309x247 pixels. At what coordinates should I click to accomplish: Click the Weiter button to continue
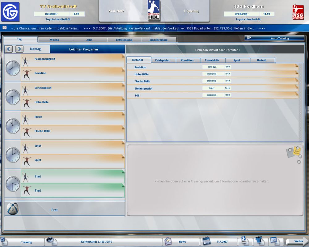click(x=297, y=241)
